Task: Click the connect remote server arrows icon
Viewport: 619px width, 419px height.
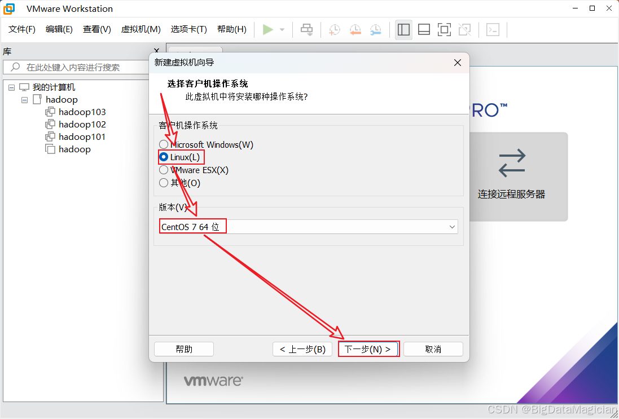Action: pyautogui.click(x=512, y=162)
